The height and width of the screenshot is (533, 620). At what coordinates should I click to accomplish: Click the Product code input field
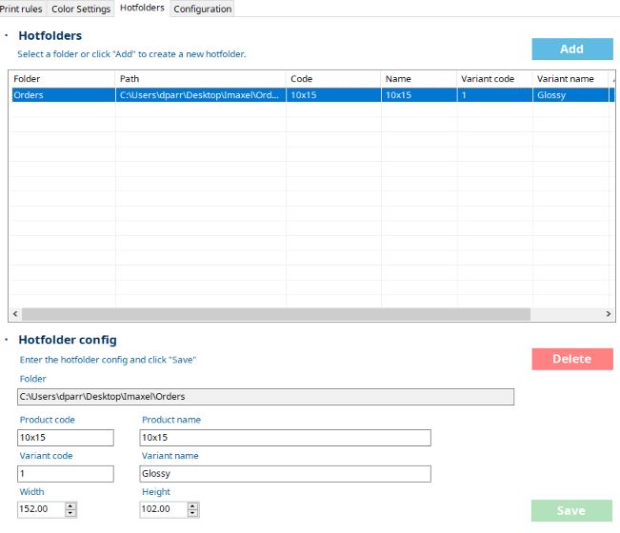coord(66,438)
